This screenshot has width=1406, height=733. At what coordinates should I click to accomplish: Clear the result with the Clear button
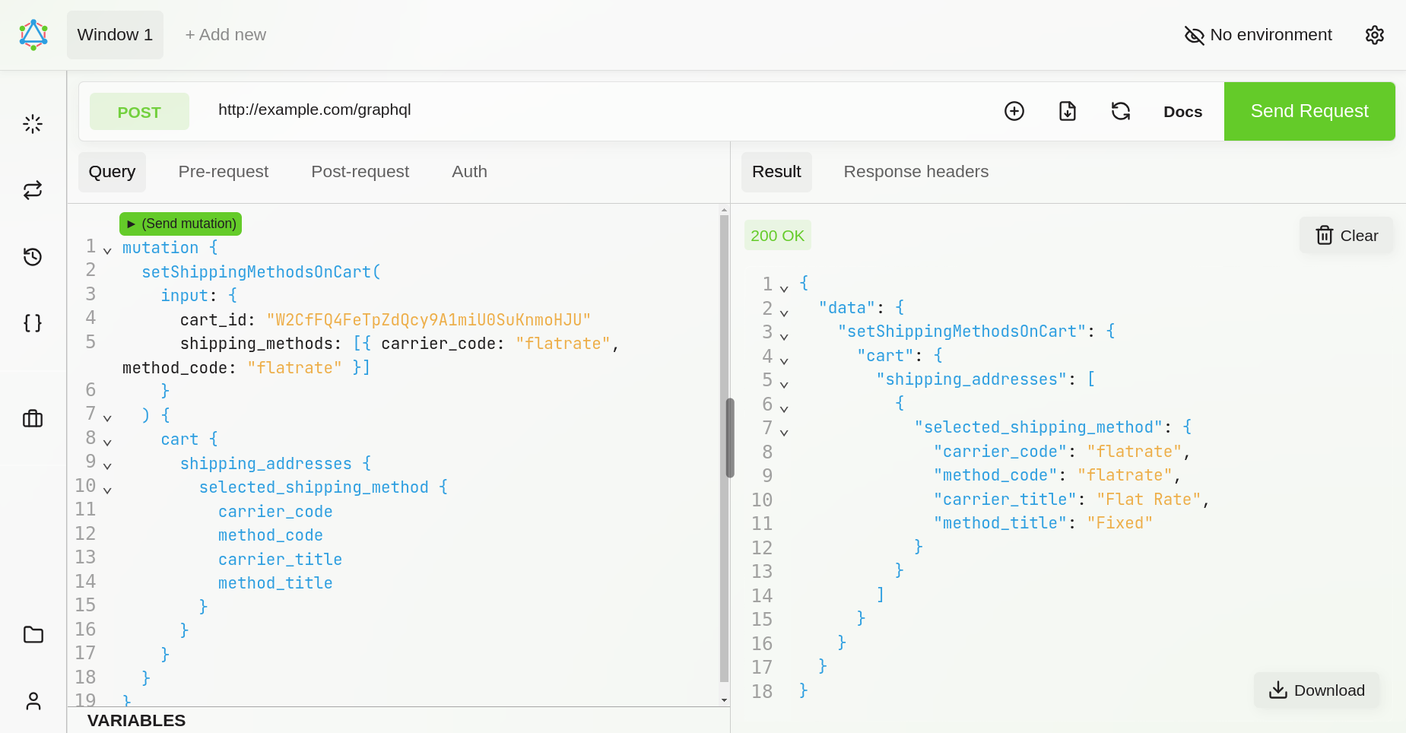[x=1346, y=236]
